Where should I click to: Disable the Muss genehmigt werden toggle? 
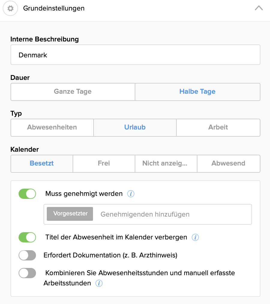[x=27, y=194]
